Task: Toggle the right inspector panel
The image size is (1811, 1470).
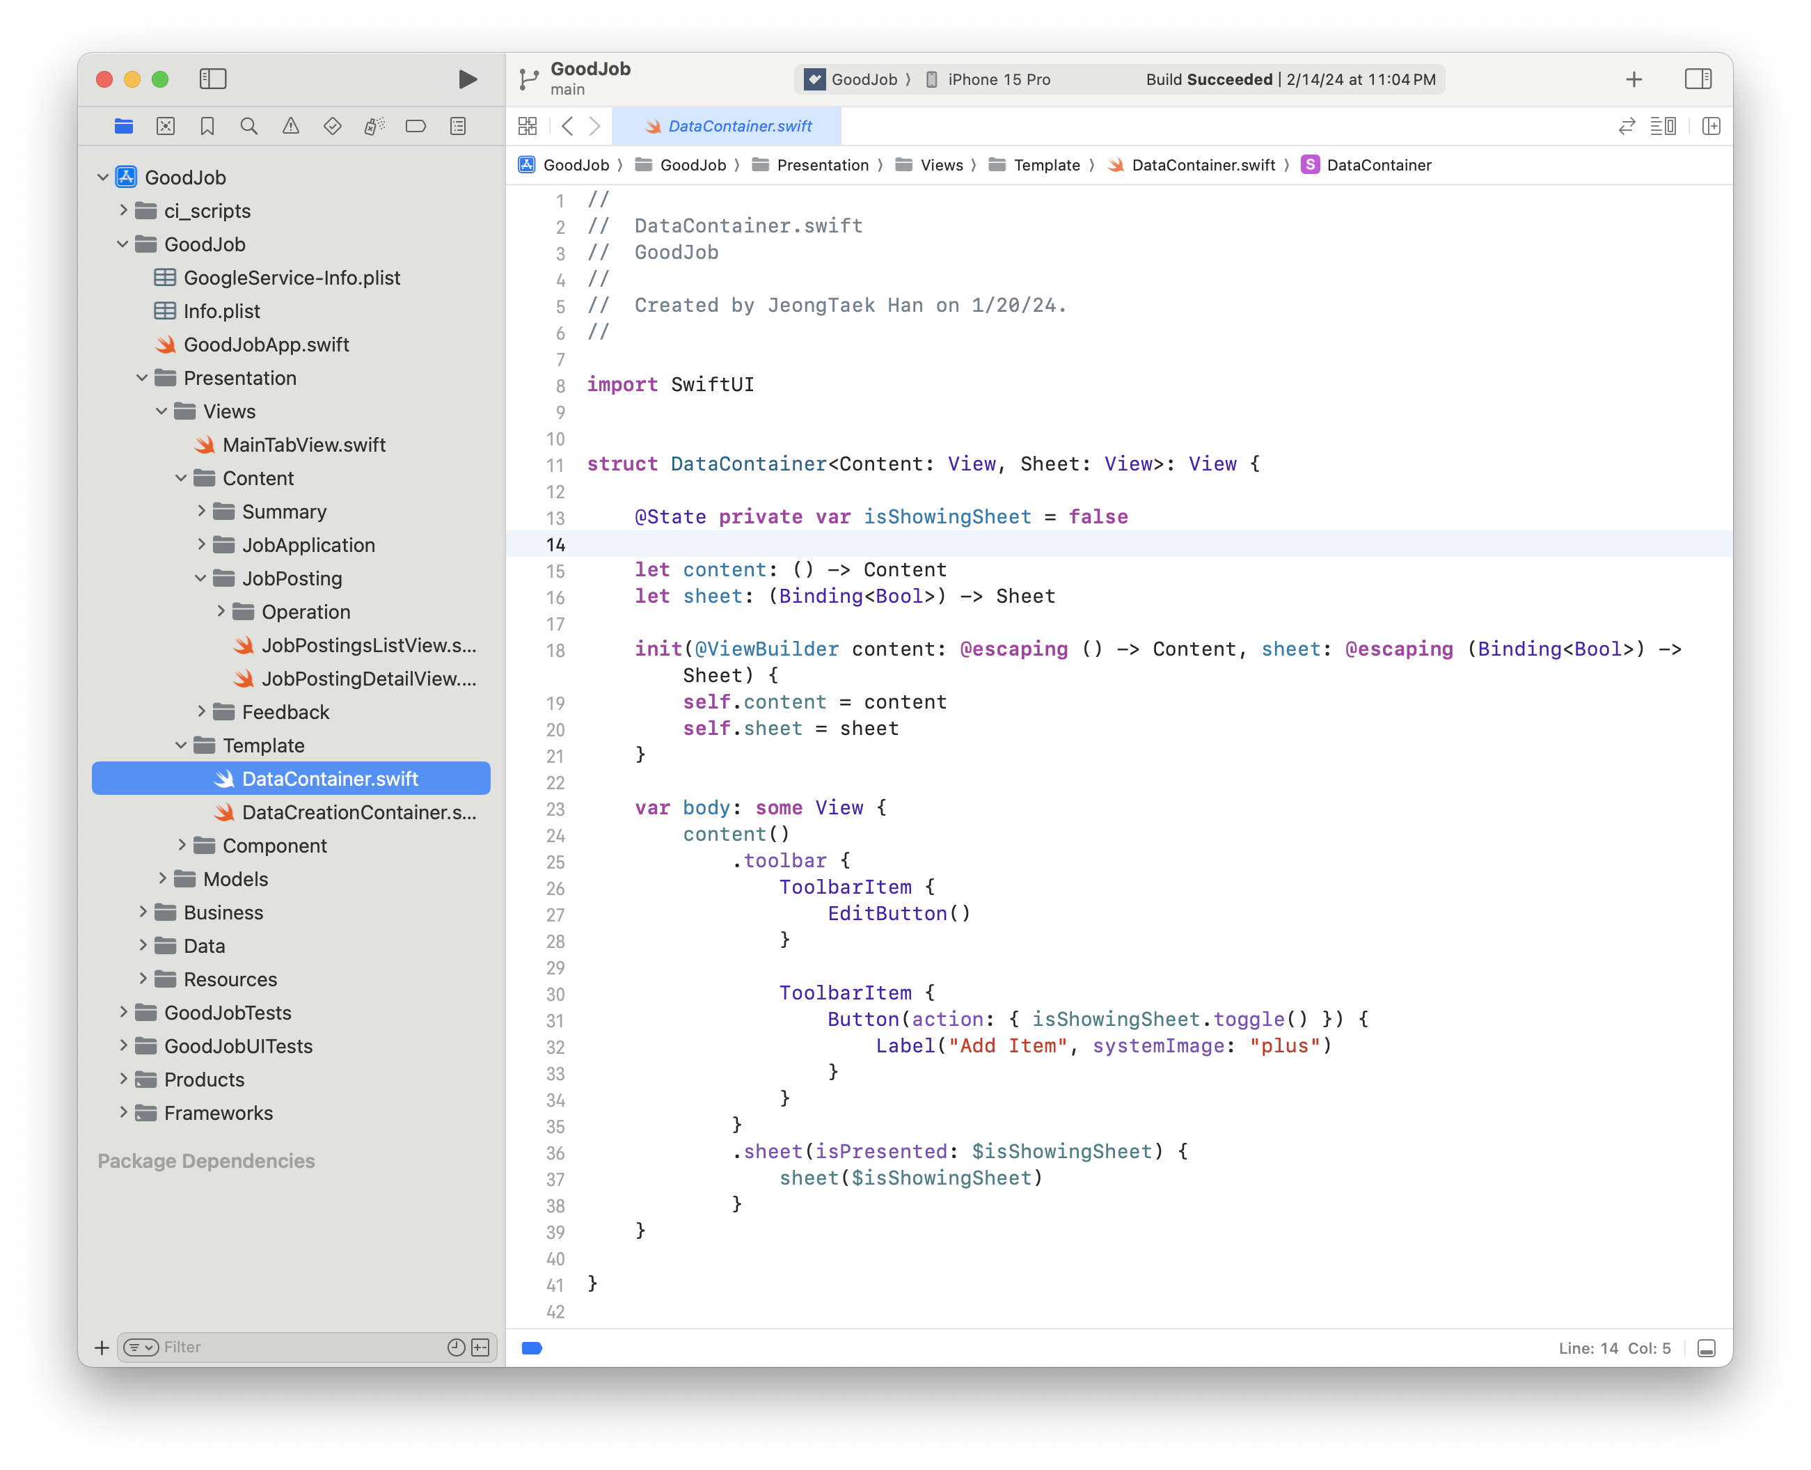Action: click(1698, 79)
